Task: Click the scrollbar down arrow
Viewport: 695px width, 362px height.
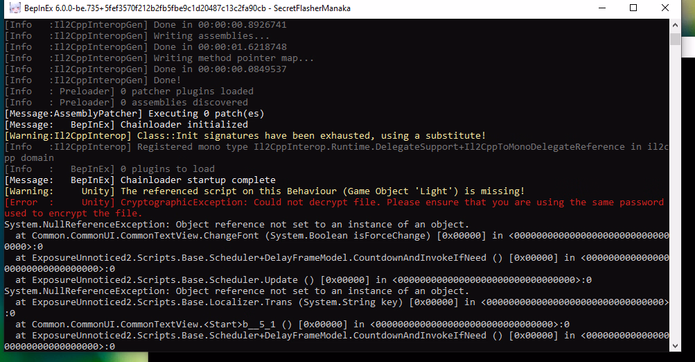Action: (x=674, y=347)
